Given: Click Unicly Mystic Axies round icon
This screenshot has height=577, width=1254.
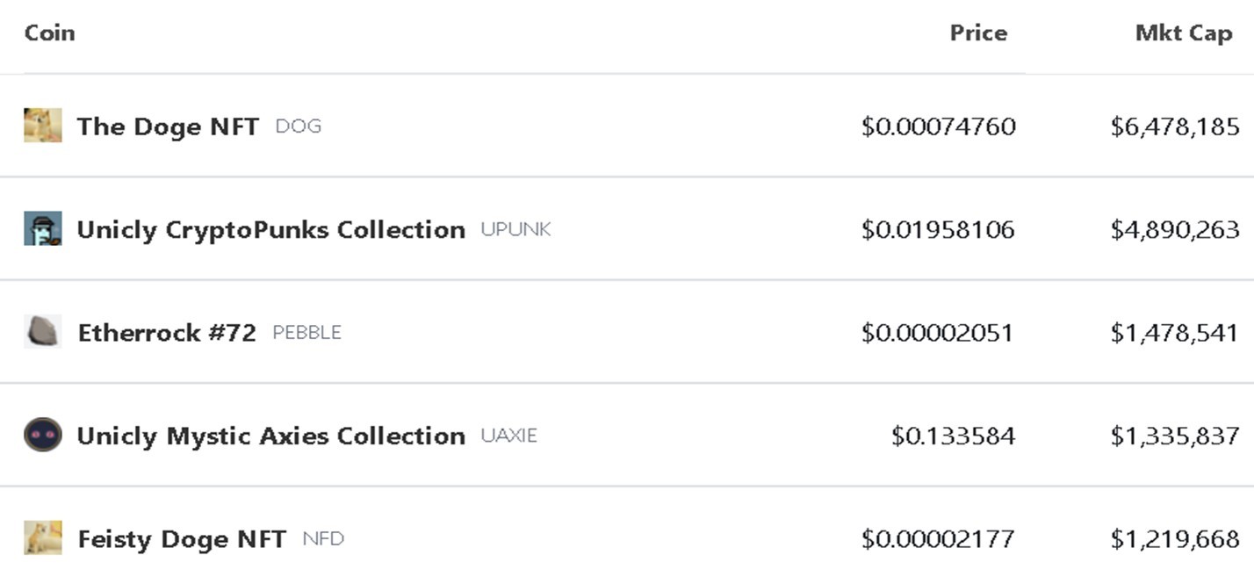Looking at the screenshot, I should (x=43, y=435).
